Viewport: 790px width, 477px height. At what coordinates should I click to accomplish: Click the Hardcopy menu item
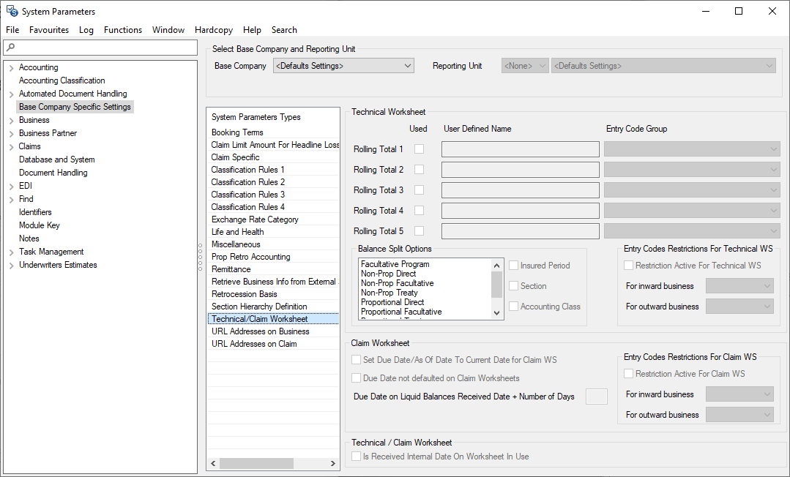click(x=213, y=30)
